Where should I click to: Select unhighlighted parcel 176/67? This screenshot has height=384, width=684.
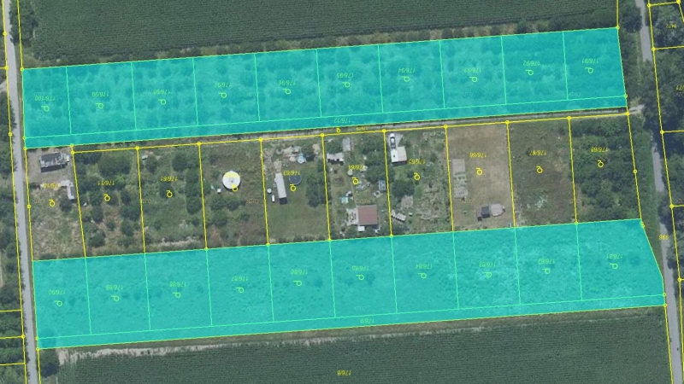point(541,172)
